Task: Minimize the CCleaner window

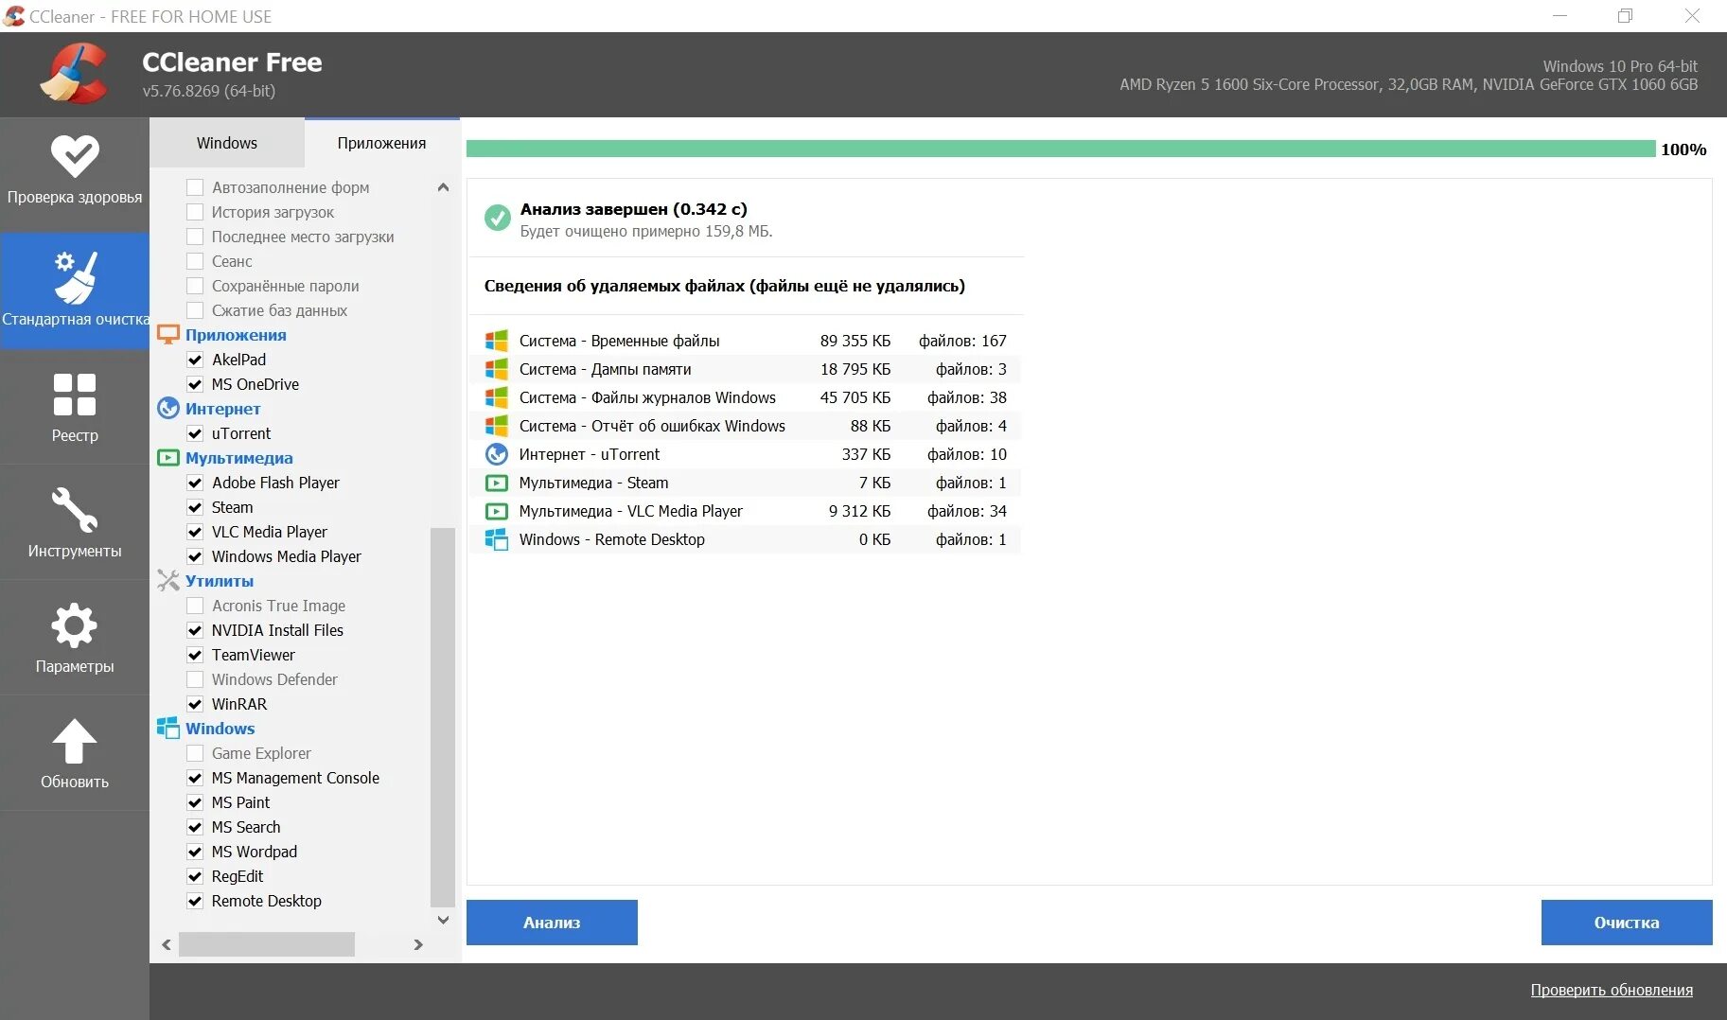Action: coord(1560,16)
